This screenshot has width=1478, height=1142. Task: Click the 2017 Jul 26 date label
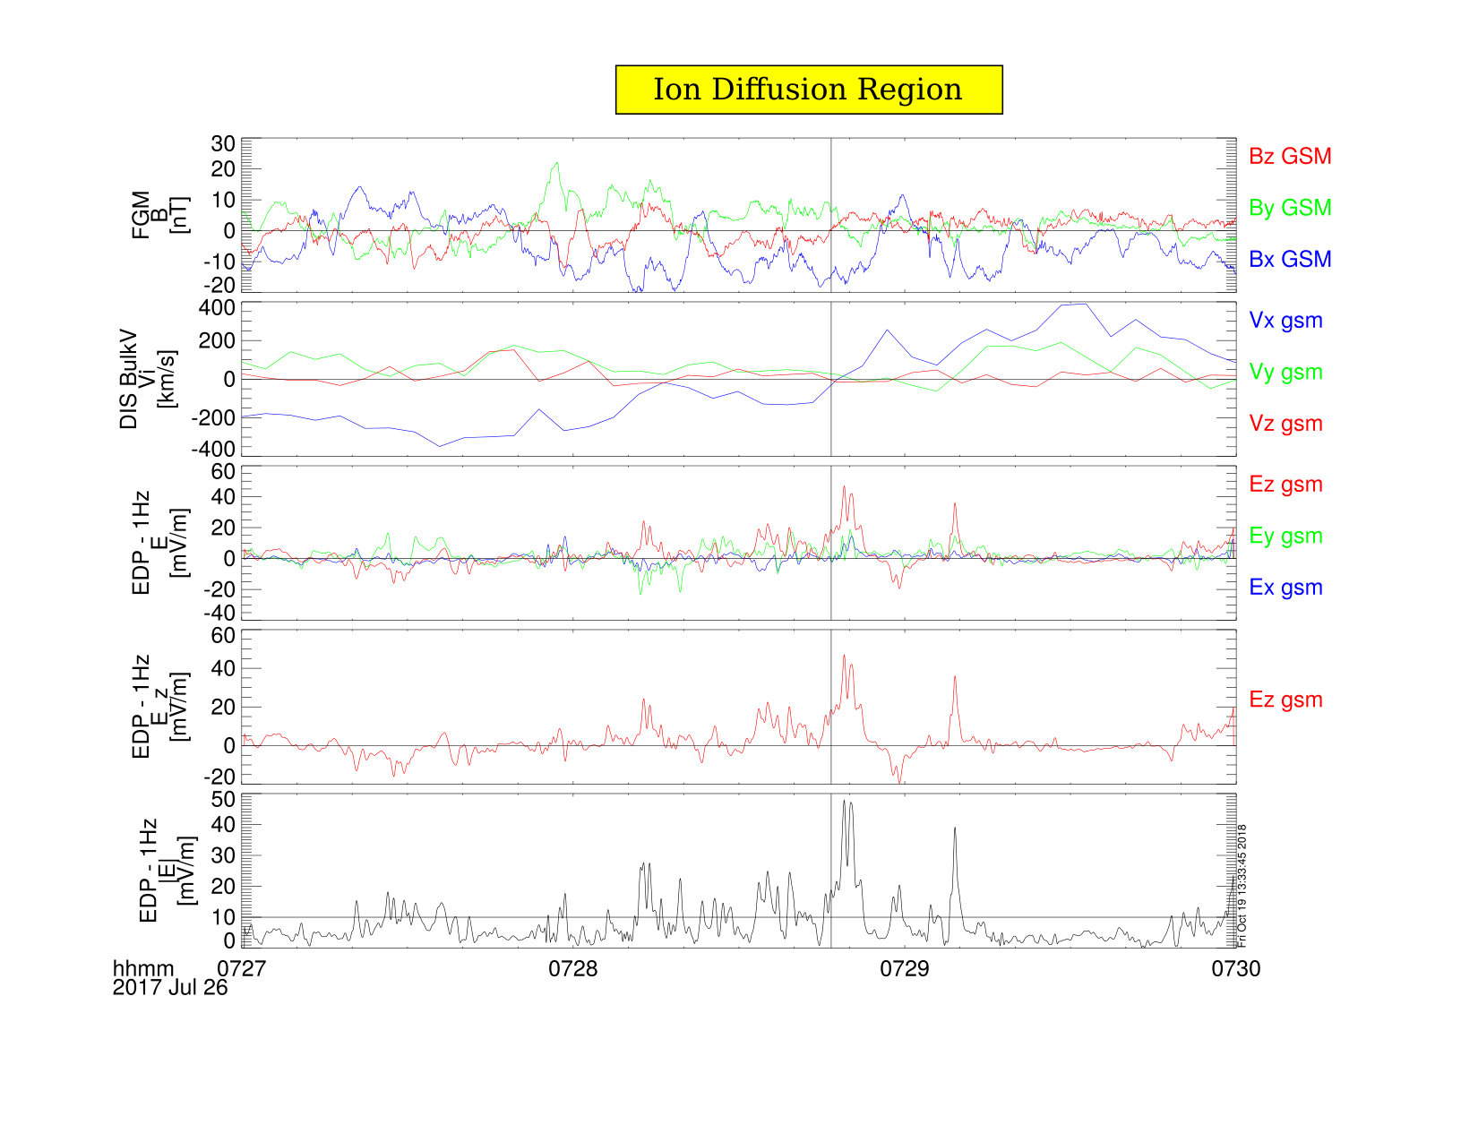click(170, 987)
